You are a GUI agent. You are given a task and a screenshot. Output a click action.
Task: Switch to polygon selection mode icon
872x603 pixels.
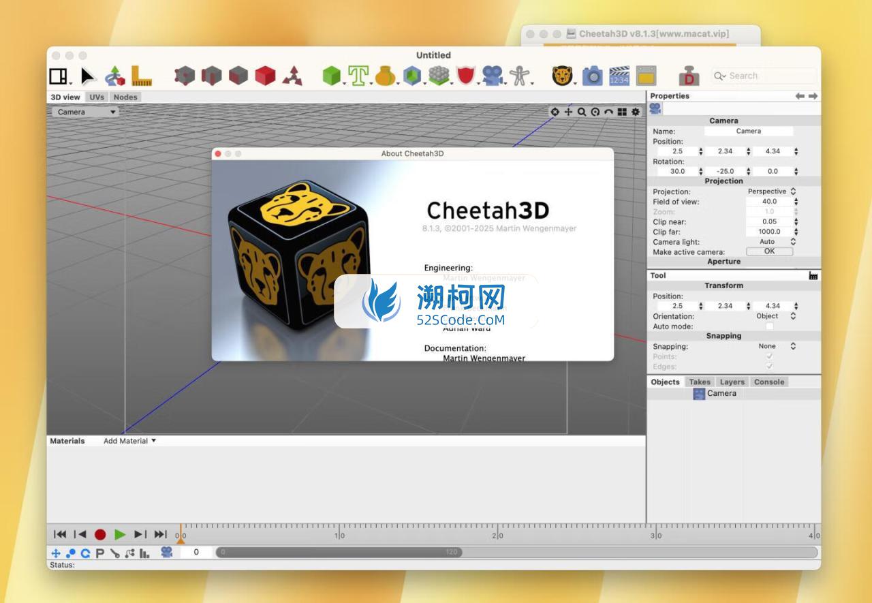pos(238,76)
